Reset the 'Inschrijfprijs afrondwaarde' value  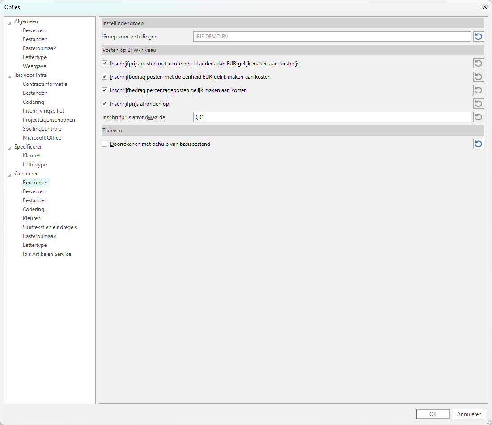click(x=479, y=117)
